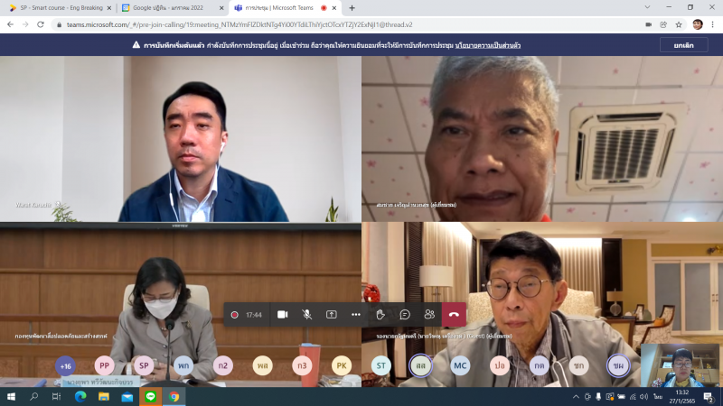The image size is (723, 406).
Task: Open More actions ellipsis menu
Action: tap(355, 314)
